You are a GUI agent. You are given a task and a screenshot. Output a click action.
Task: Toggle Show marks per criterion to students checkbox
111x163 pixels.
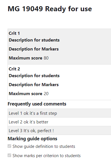(9, 155)
